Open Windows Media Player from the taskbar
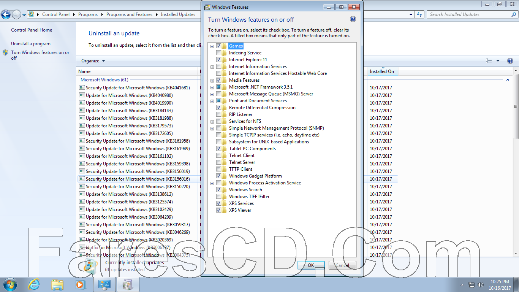The image size is (519, 292). (80, 284)
